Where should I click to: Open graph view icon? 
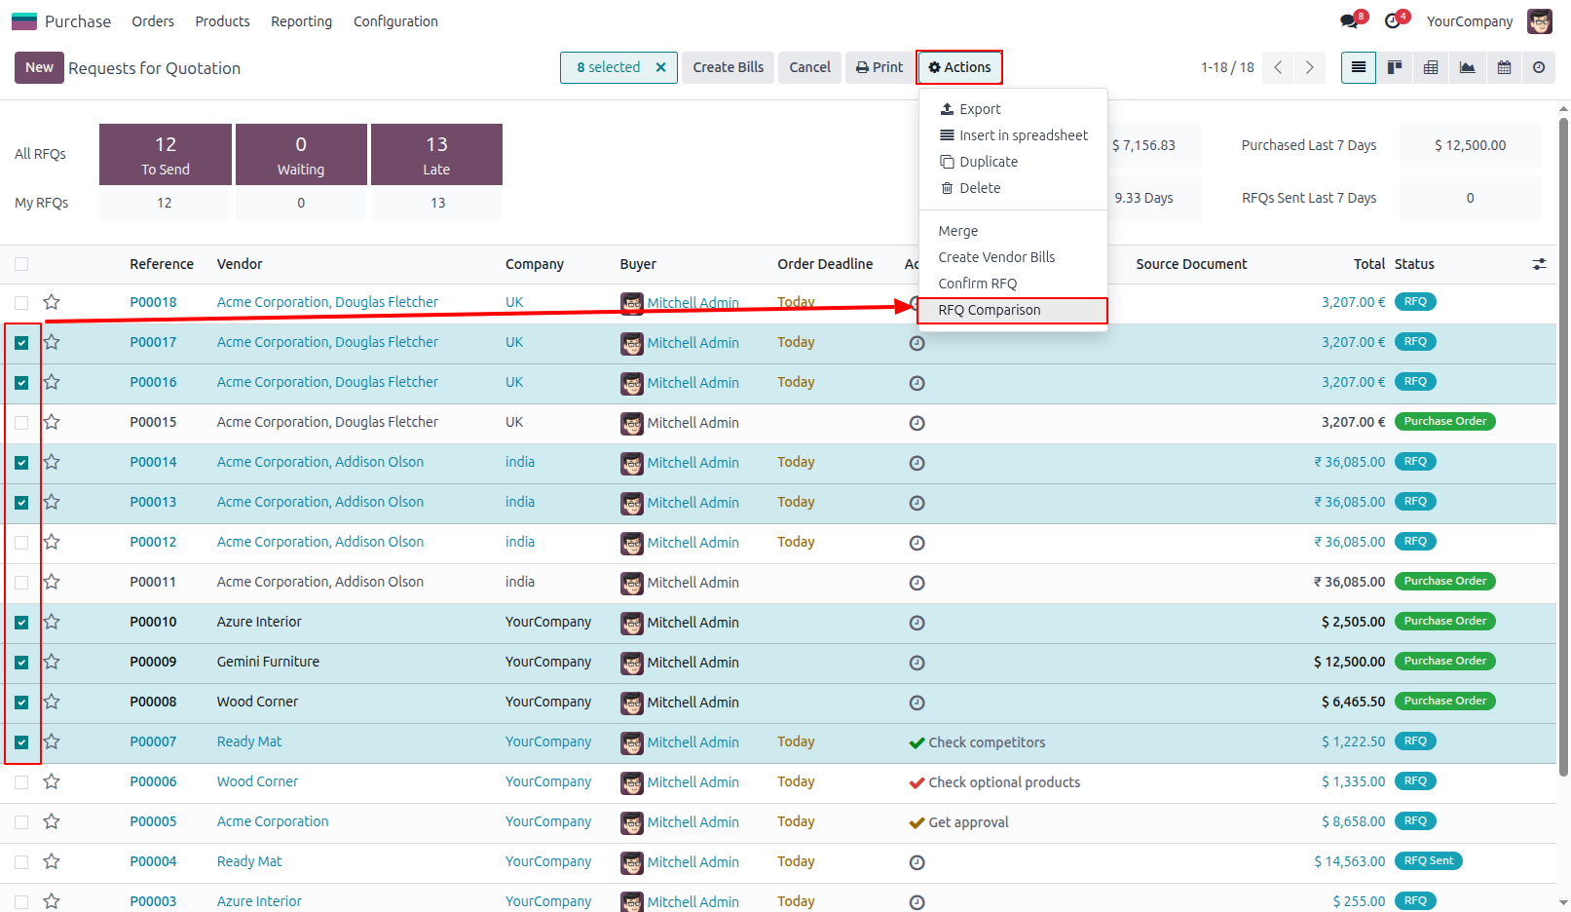1467,67
